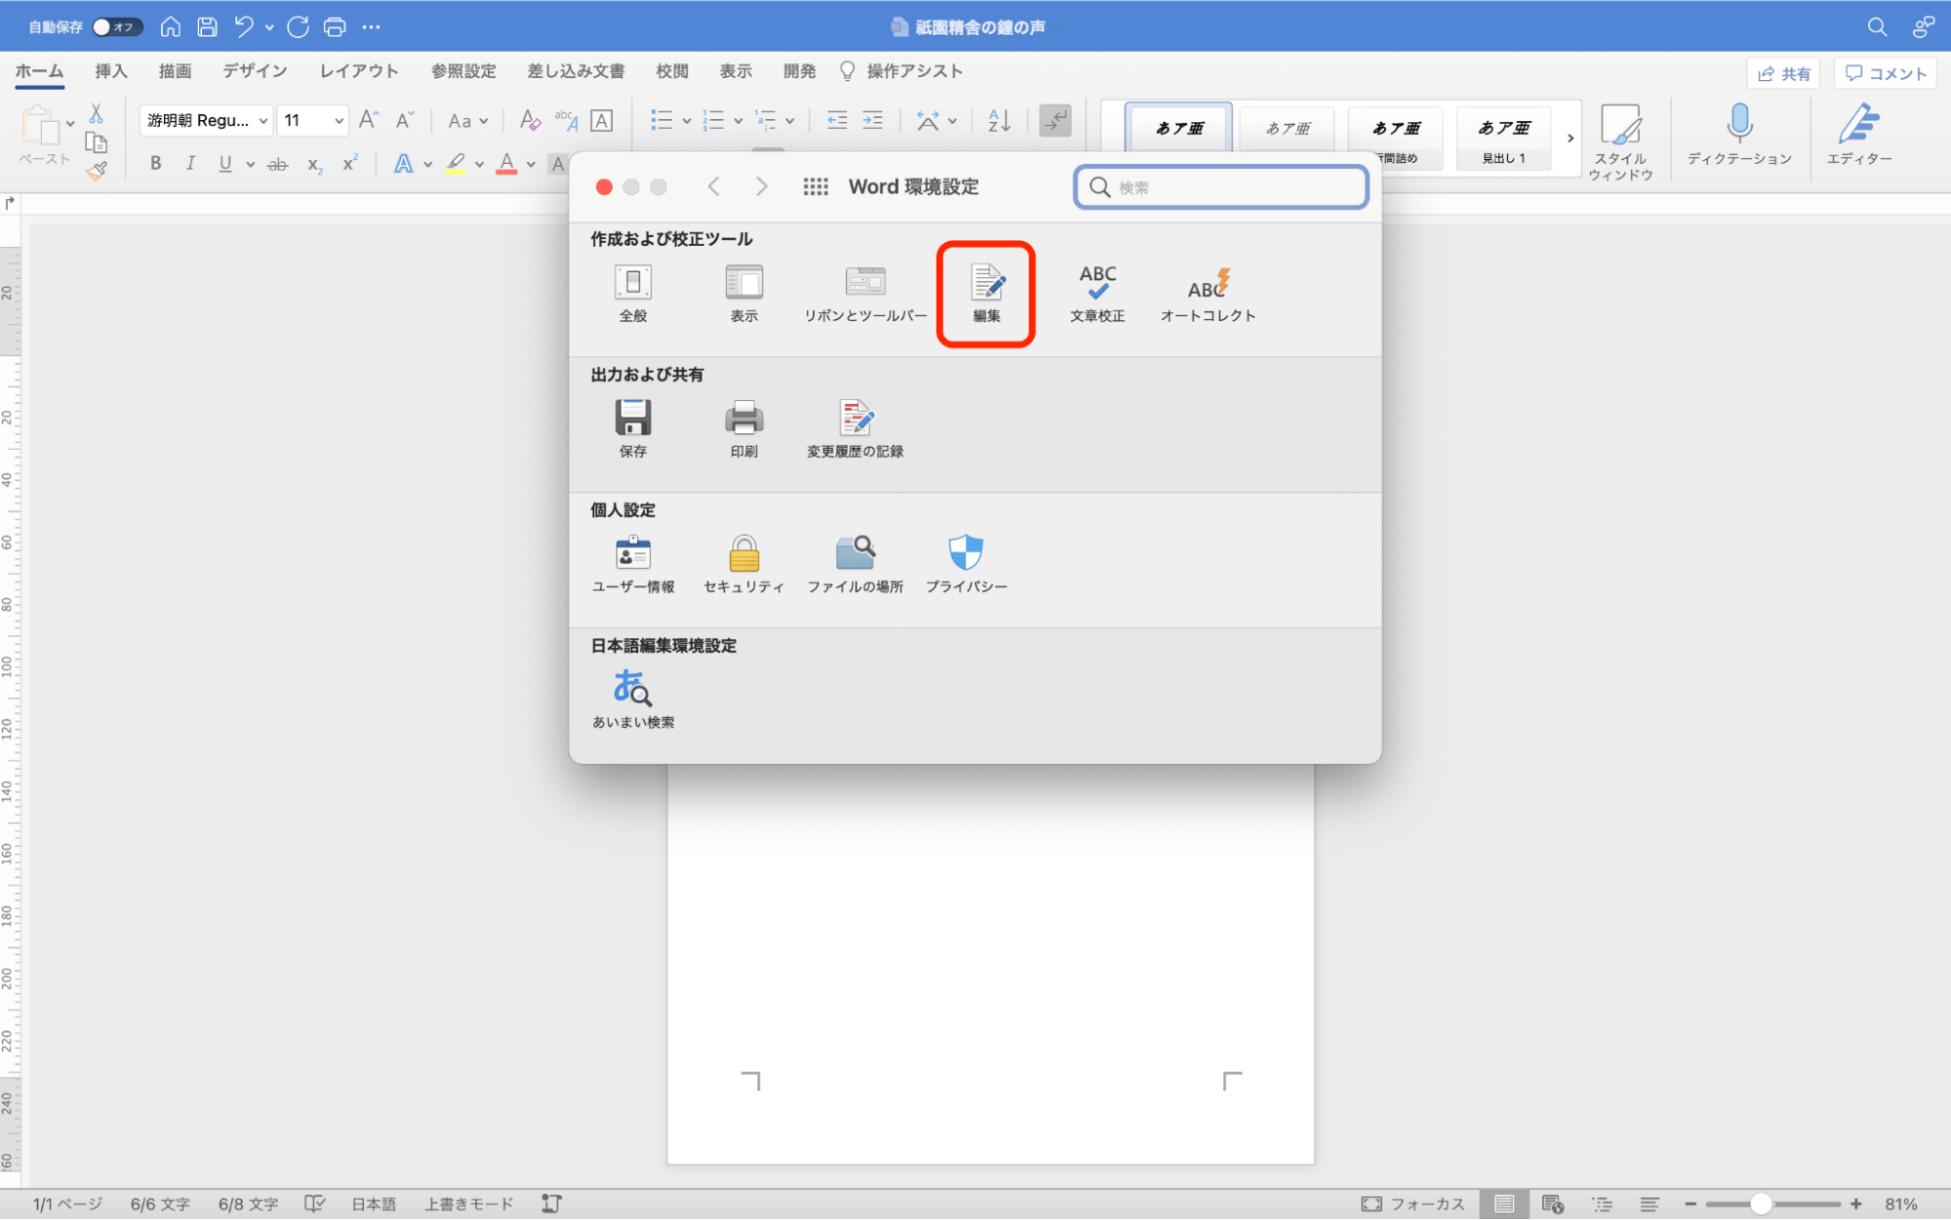Toggle superscript formatting

[x=349, y=163]
